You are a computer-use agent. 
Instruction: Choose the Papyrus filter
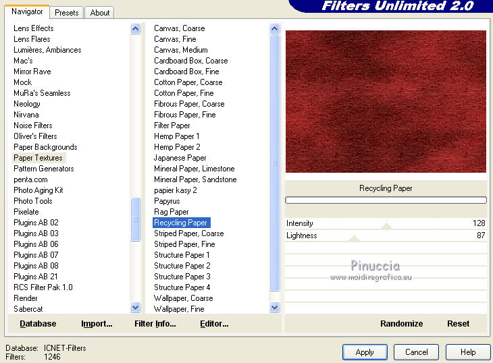[x=167, y=201]
